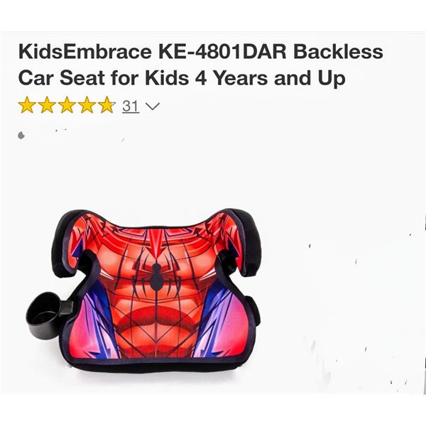
Task: Click the first yellow rating star
Action: click(27, 105)
